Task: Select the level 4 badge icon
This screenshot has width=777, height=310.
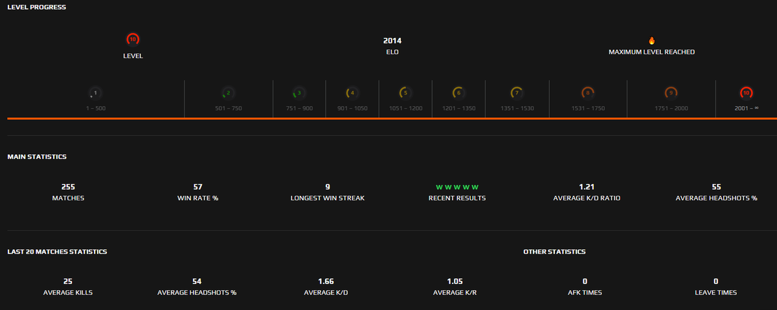Action: click(x=352, y=93)
